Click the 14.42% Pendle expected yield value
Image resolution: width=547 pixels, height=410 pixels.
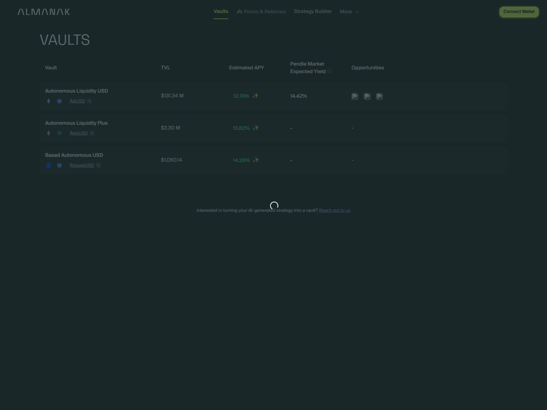pos(298,96)
